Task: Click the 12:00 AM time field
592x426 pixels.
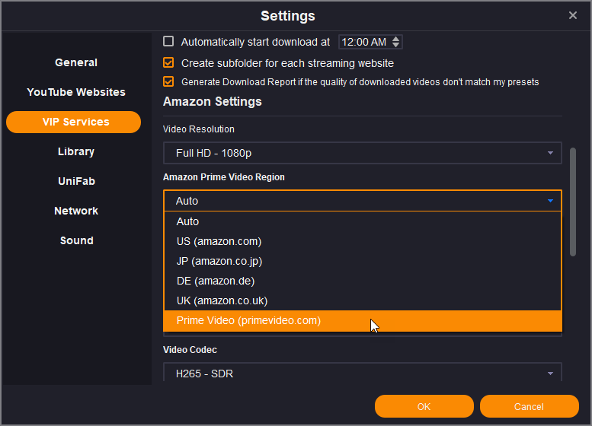Action: pyautogui.click(x=364, y=42)
